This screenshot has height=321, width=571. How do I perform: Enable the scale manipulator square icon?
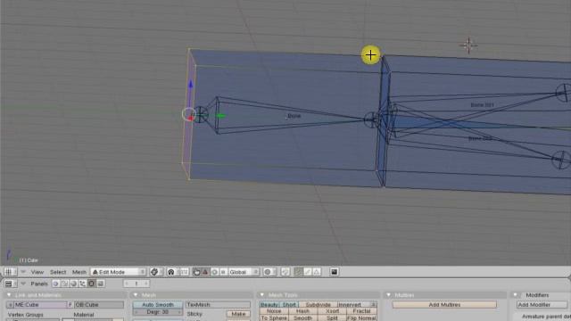click(223, 272)
